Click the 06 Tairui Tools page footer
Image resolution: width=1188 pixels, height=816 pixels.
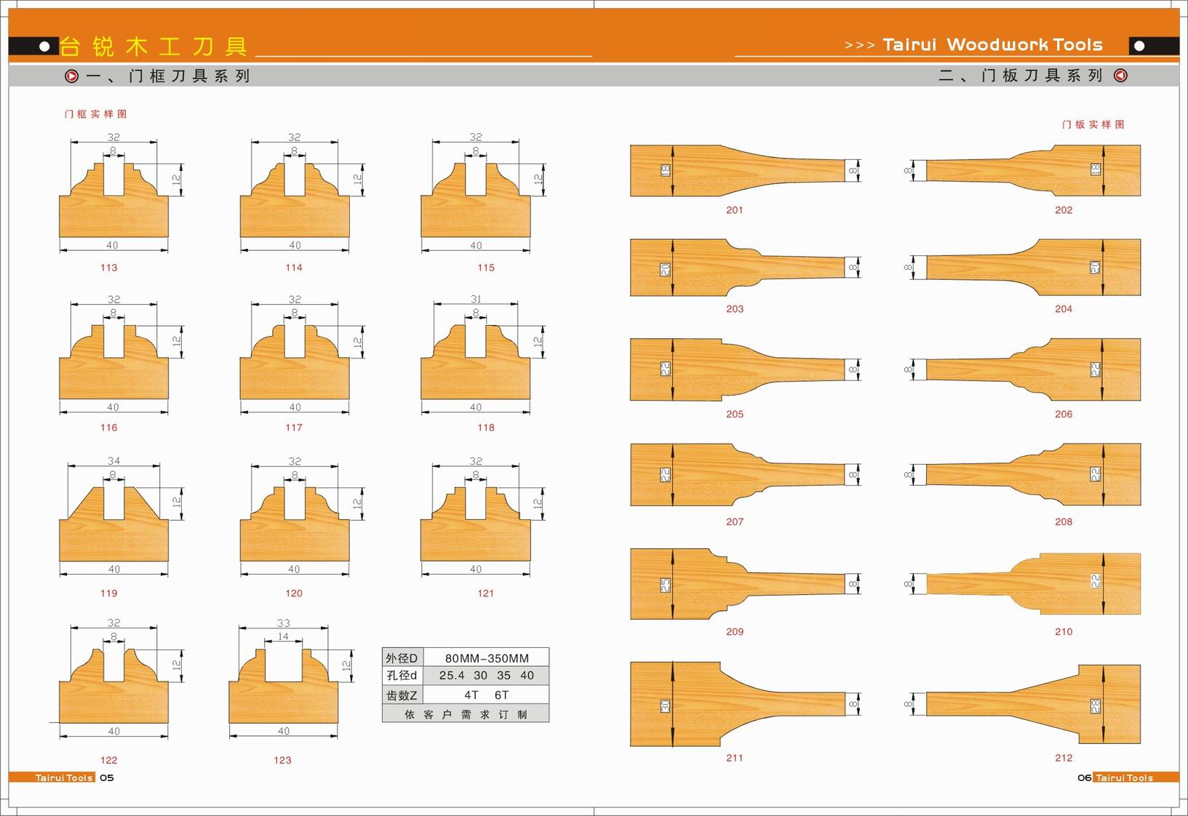pyautogui.click(x=1123, y=777)
